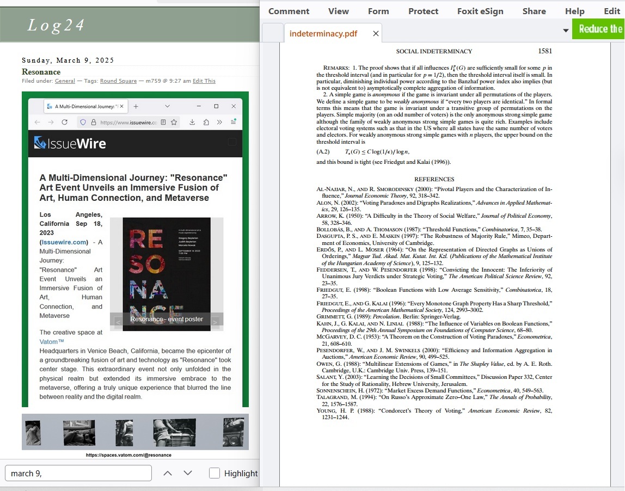The width and height of the screenshot is (625, 491).
Task: Click the find text input field
Action: (x=78, y=473)
